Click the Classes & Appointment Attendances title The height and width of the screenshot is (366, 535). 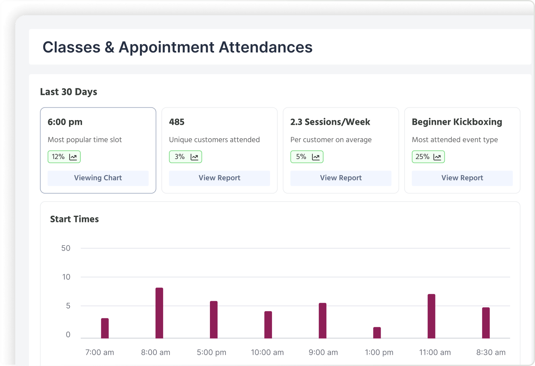tap(177, 47)
